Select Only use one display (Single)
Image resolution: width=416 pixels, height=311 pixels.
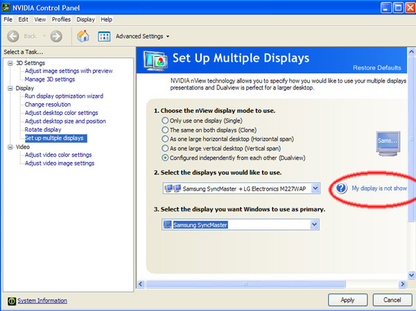pyautogui.click(x=165, y=121)
